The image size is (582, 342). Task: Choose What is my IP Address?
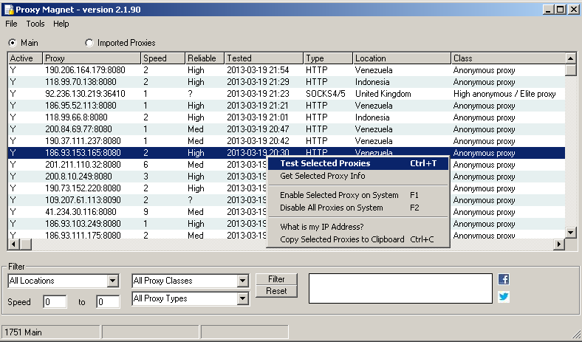click(x=358, y=227)
